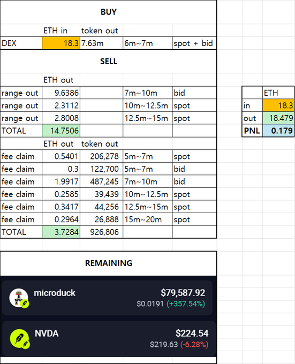Select the 2.8008 ETH out cell
The height and width of the screenshot is (364, 295).
point(61,118)
